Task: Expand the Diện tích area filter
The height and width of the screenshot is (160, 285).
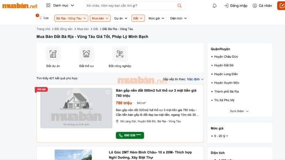Action: click(x=178, y=18)
